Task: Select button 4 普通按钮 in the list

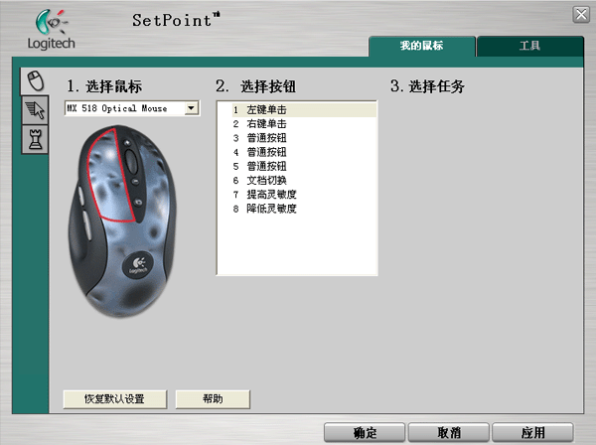Action: (x=304, y=152)
